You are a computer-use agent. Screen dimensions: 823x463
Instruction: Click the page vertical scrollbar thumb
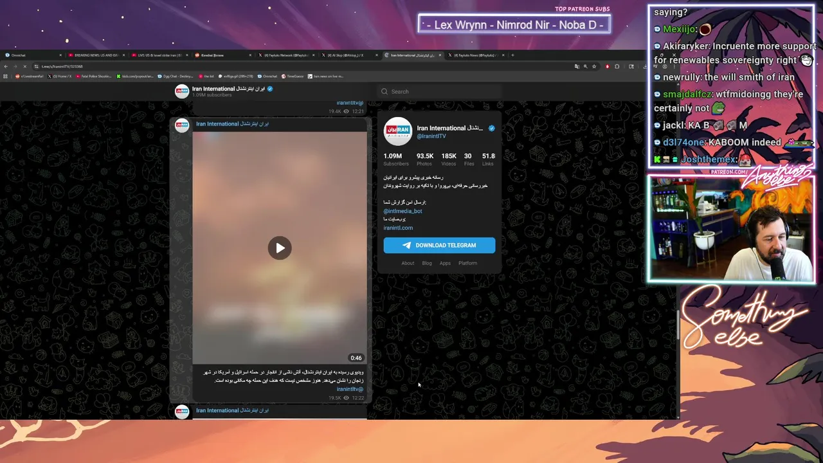[x=678, y=325]
